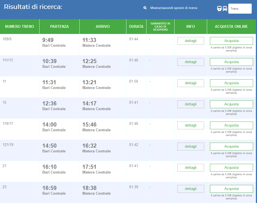
Task: Click the PARTENZA column header
Action: (x=59, y=26)
